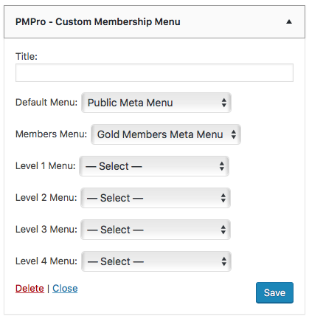Focus the Title text field
The height and width of the screenshot is (319, 309).
point(154,73)
